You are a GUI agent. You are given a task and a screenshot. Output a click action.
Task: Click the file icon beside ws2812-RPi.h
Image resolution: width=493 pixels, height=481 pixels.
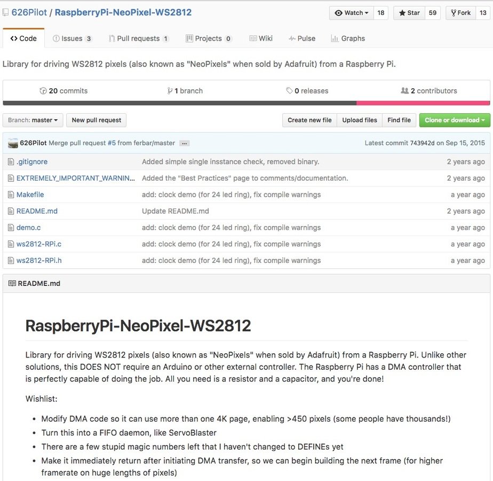[x=11, y=260]
